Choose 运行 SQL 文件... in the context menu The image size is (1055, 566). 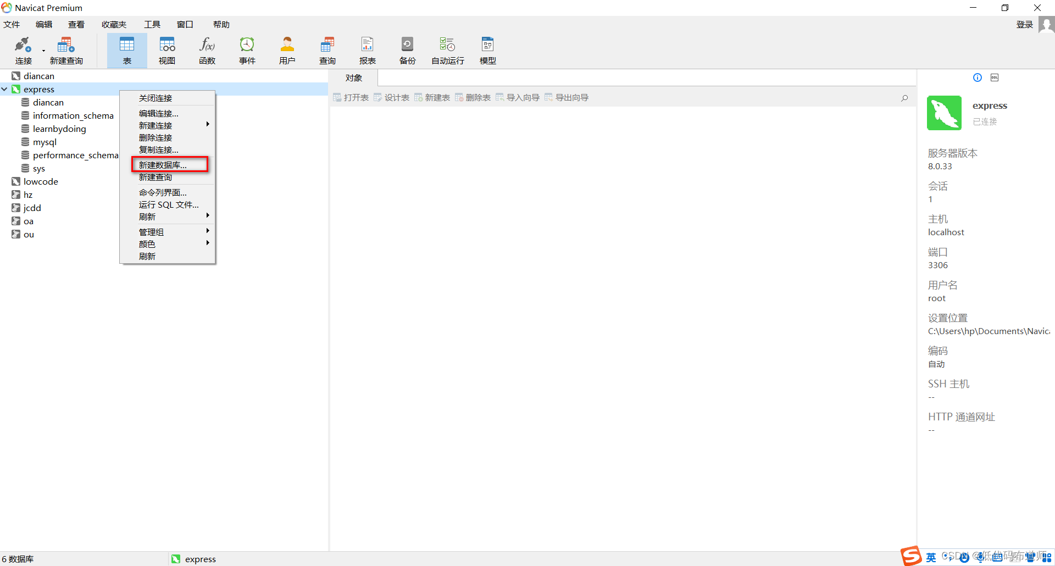(x=168, y=204)
